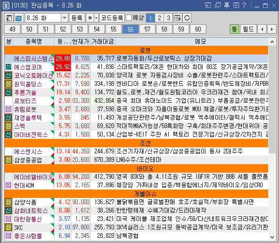Screen dimensions: 279x243
Task: Click the left arrow tab scroll button
Action: [x=262, y=29]
